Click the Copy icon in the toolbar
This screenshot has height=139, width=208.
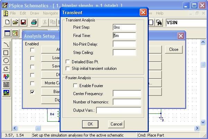[x=53, y=22]
